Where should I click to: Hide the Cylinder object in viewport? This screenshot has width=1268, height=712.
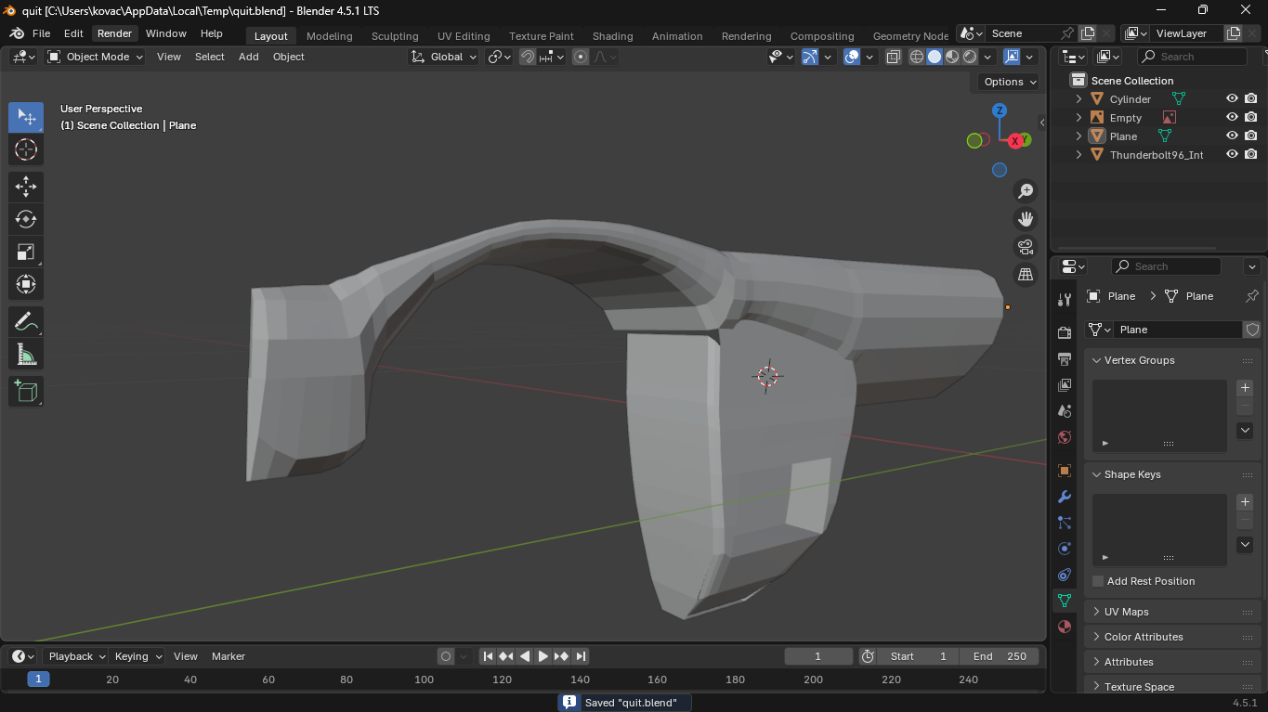1232,98
